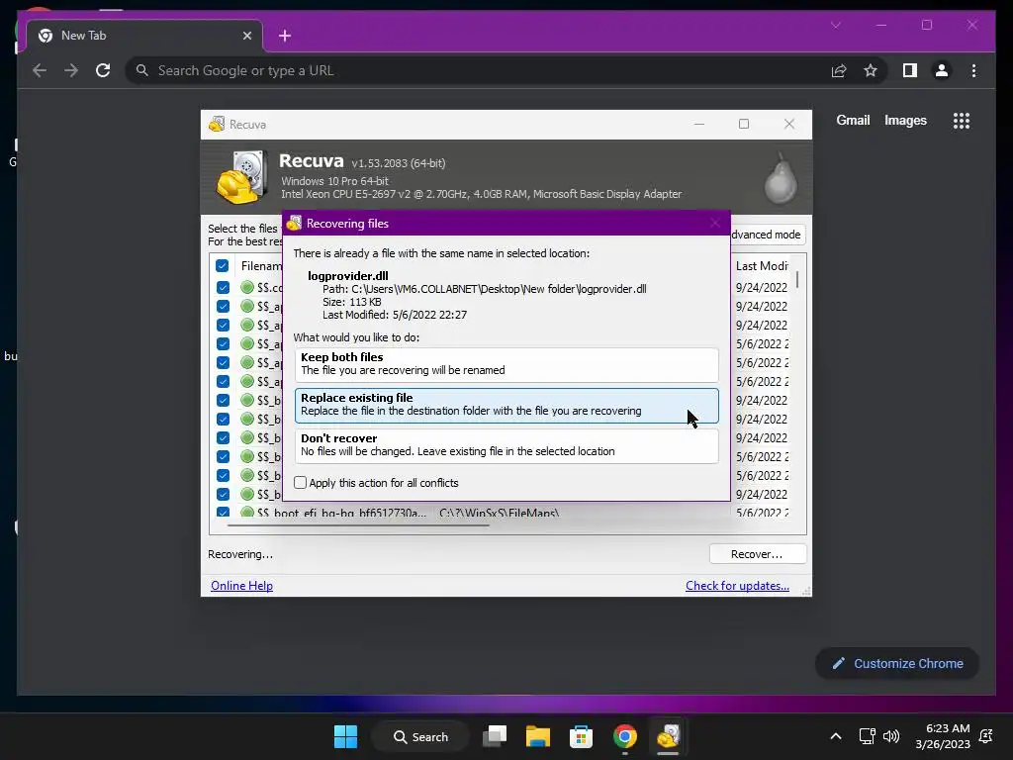Image resolution: width=1013 pixels, height=760 pixels.
Task: Click Recuva icon on taskbar
Action: click(x=668, y=736)
